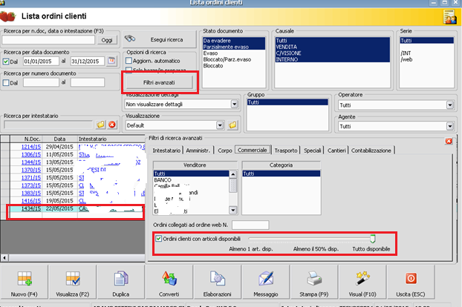Switch to the Speciali tab
Image resolution: width=462 pixels, height=307 pixels.
[x=312, y=151]
